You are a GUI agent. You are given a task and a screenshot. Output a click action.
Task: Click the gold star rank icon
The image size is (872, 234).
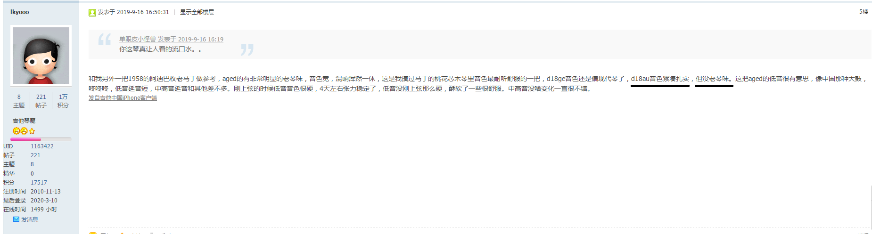(x=32, y=131)
